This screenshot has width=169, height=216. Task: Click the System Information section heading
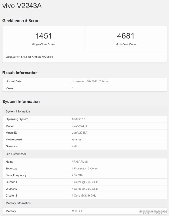pos(21,102)
